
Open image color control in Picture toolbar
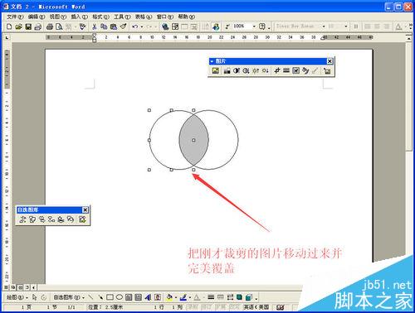(x=227, y=70)
